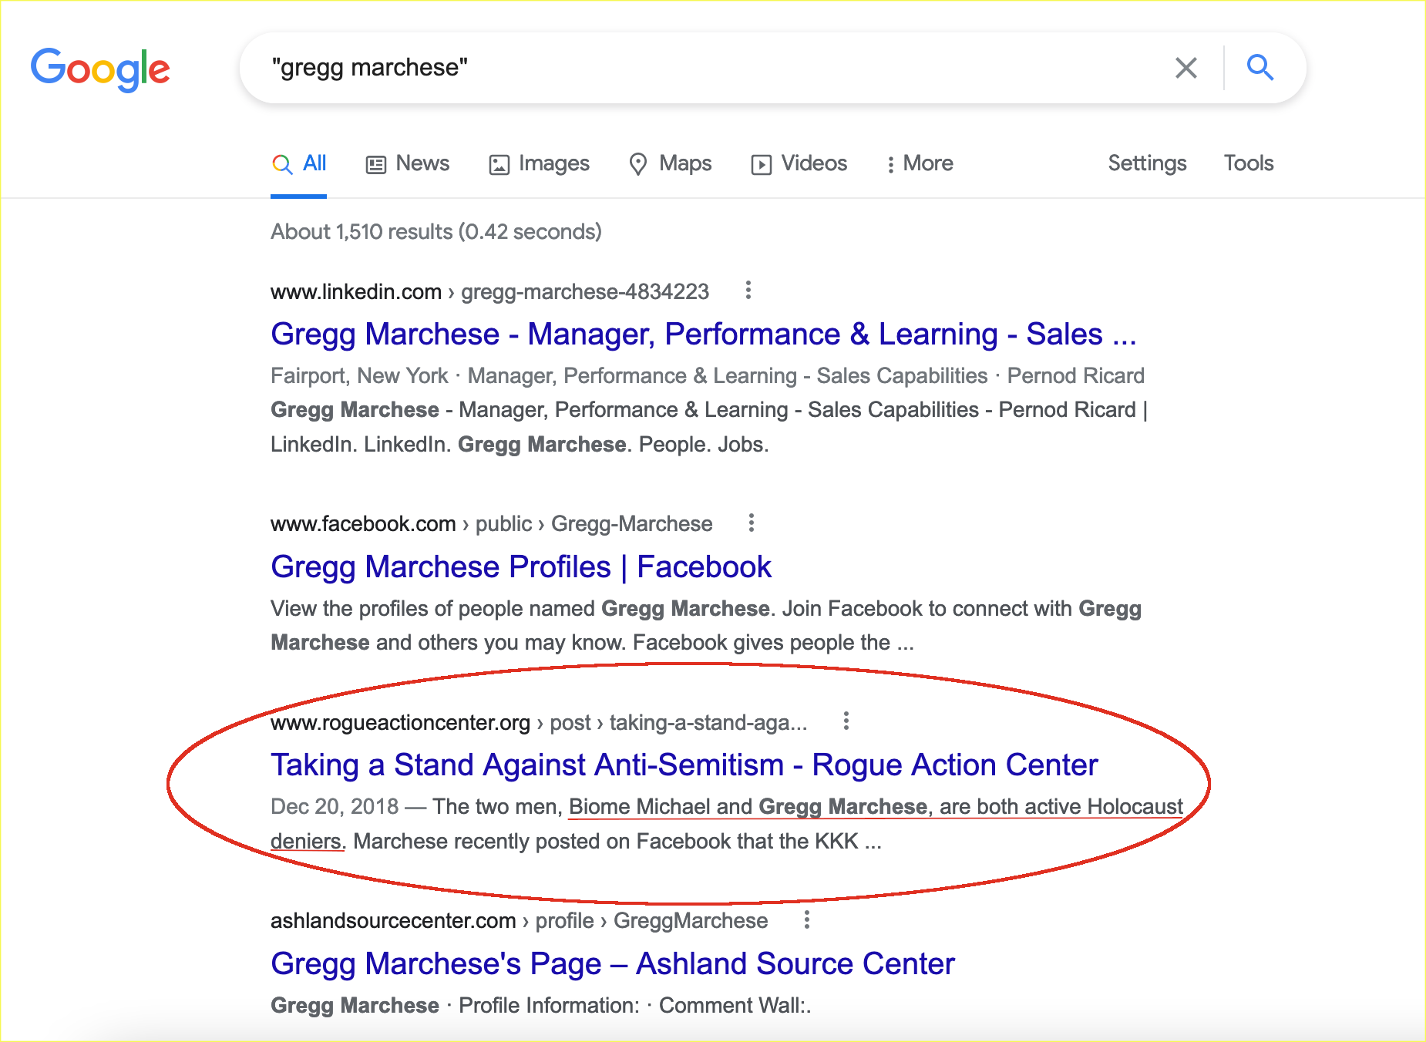The image size is (1426, 1042).
Task: Open the three-dot menu for LinkedIn result
Action: pos(748,291)
